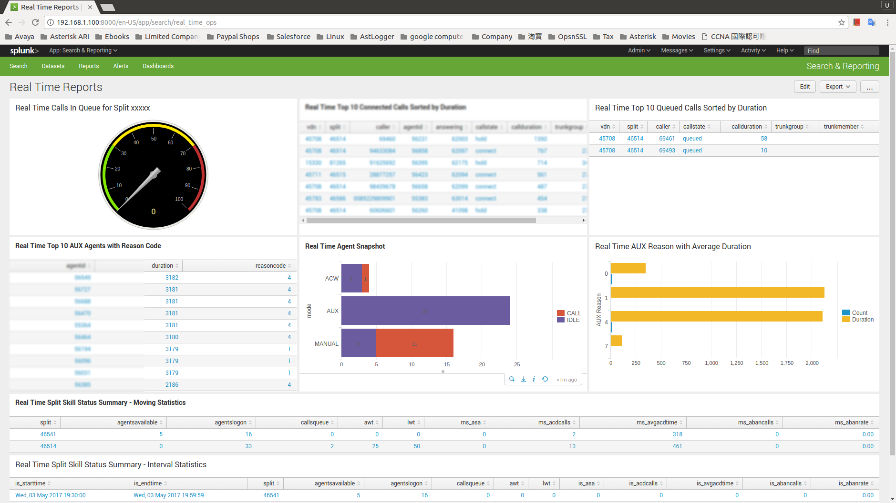Click the inspect info icon under chart

click(x=534, y=379)
